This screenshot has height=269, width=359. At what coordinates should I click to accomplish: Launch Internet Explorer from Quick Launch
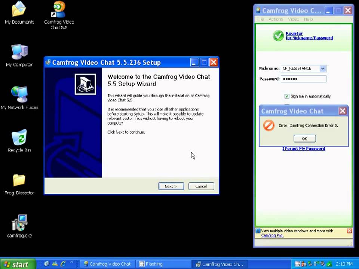point(63,264)
